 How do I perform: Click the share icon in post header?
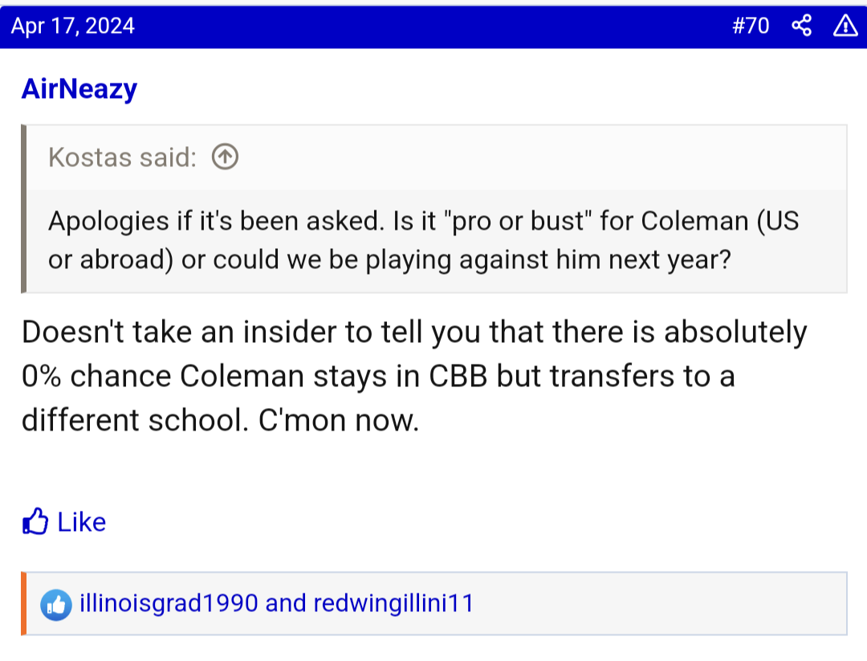[801, 27]
